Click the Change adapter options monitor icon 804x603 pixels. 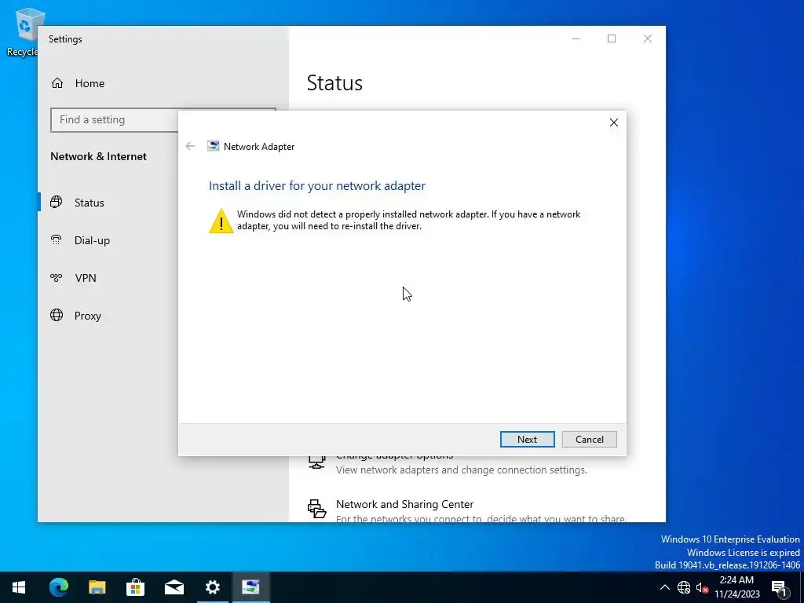click(x=316, y=462)
